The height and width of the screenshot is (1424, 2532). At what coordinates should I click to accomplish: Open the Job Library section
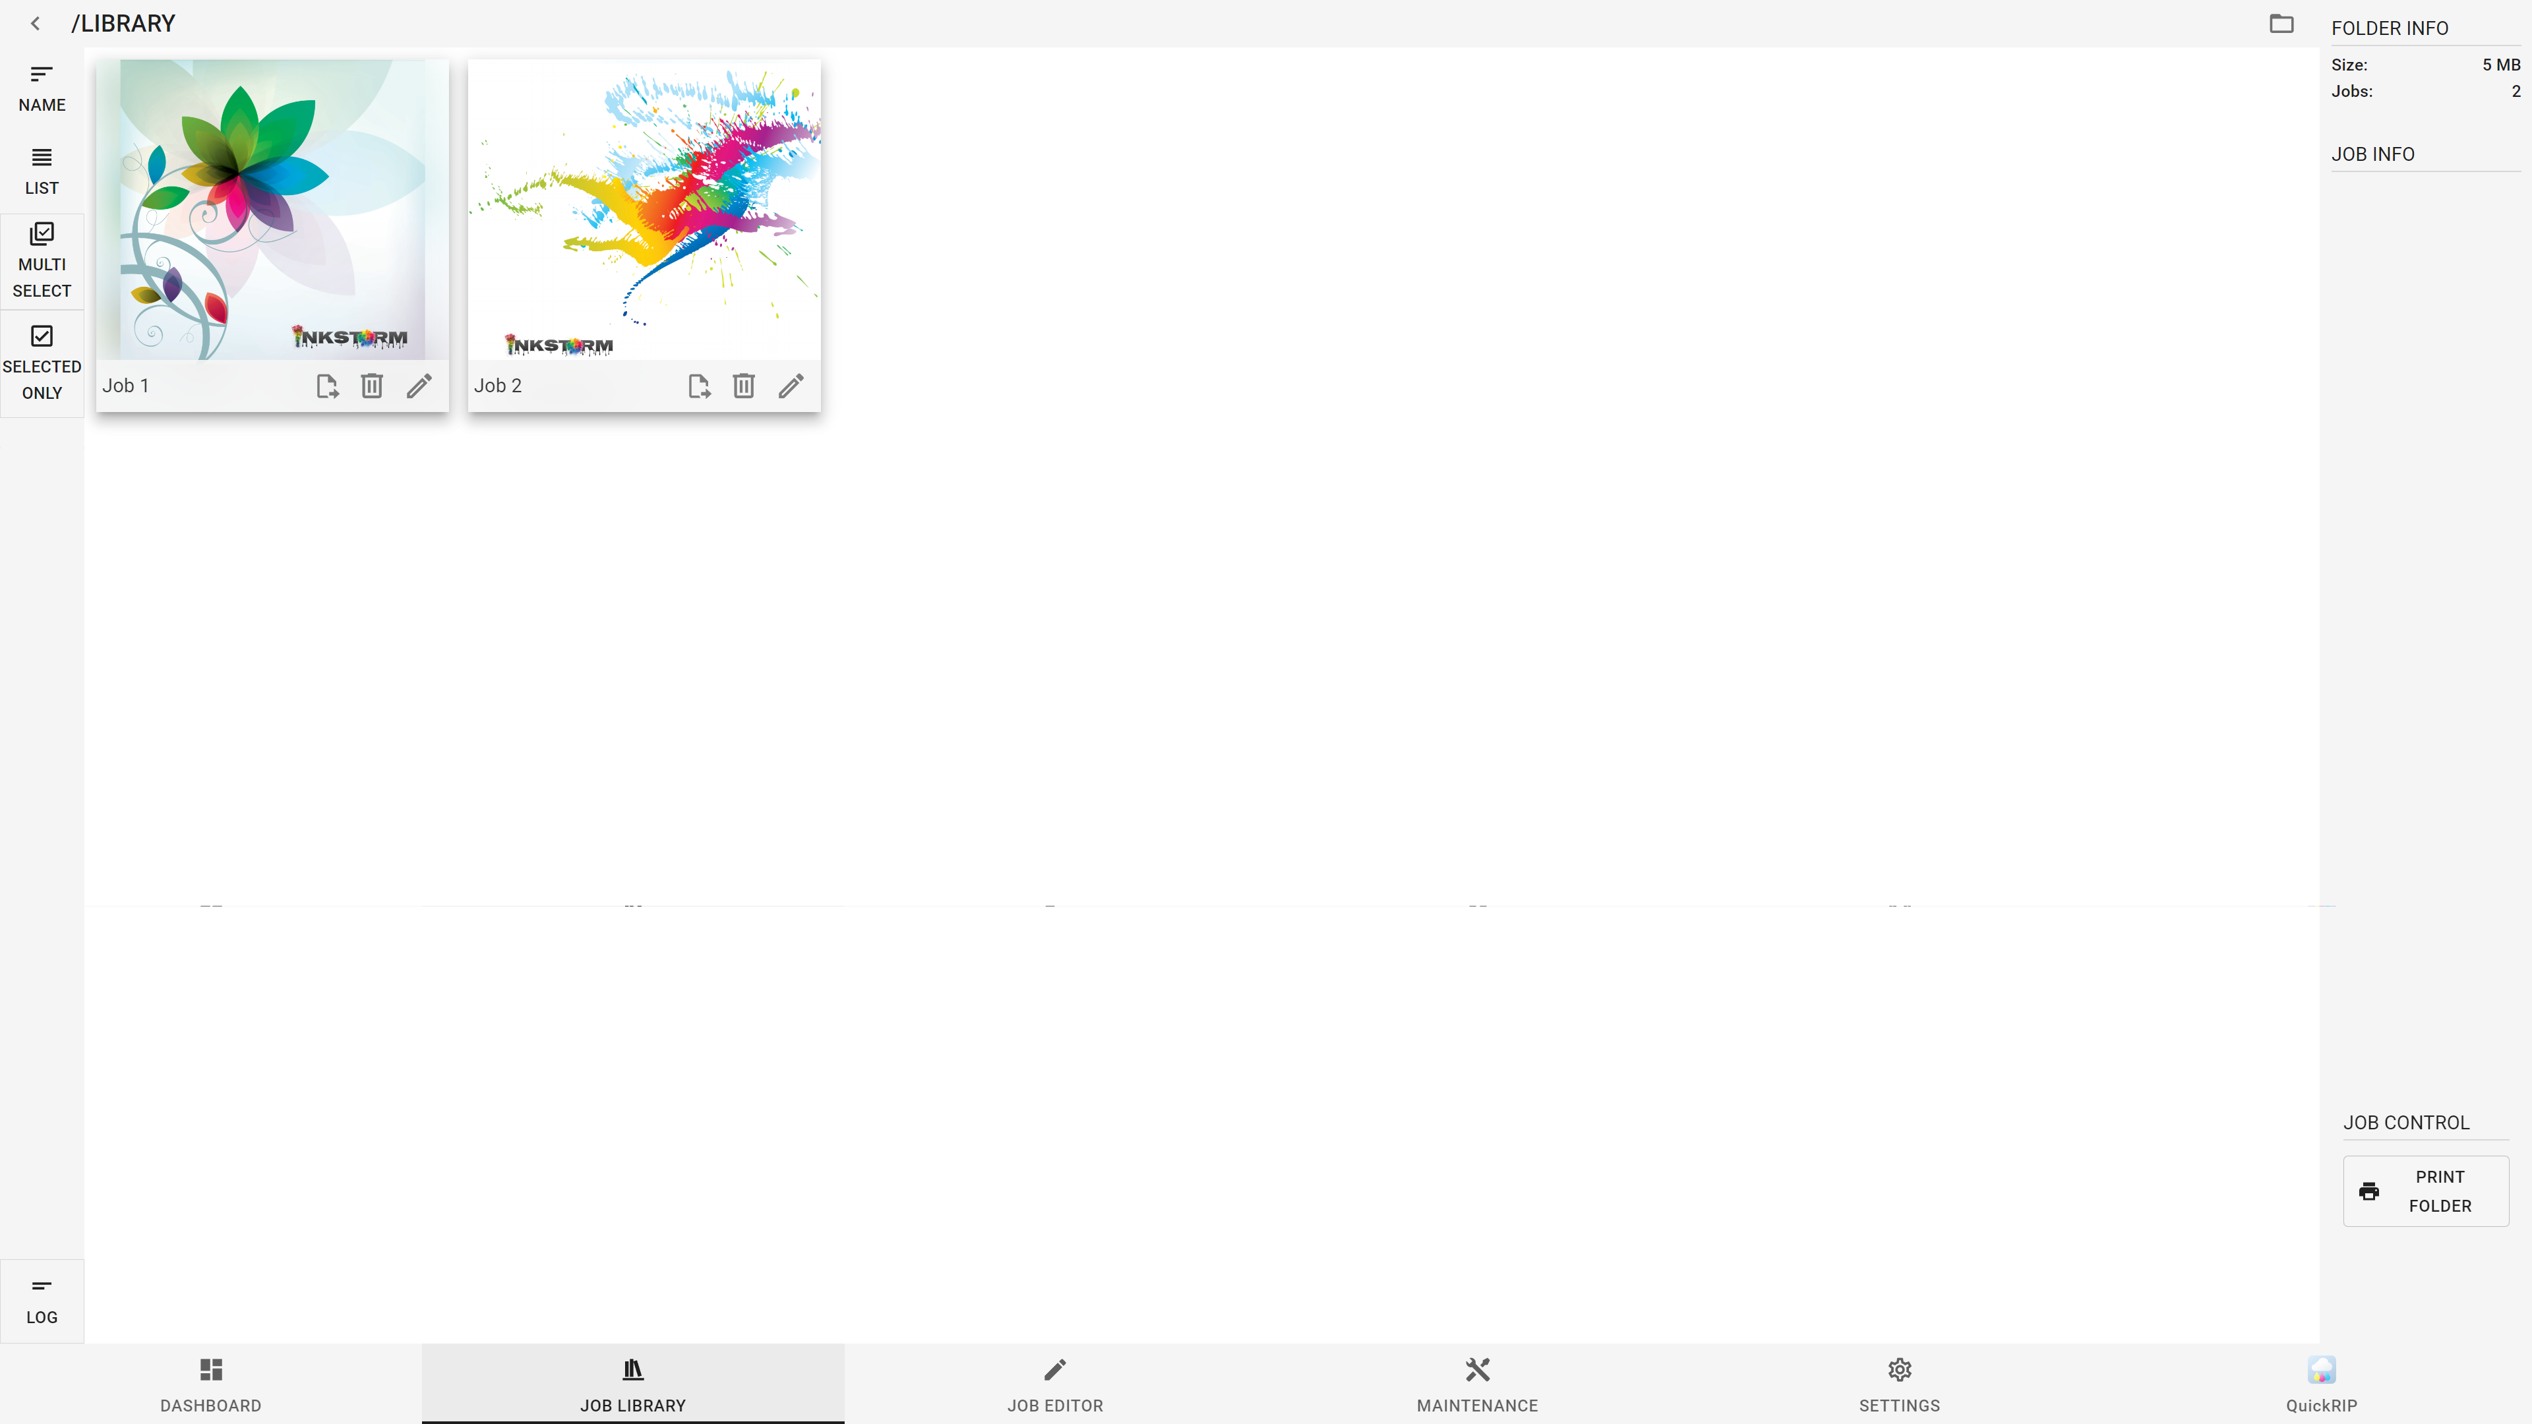633,1382
